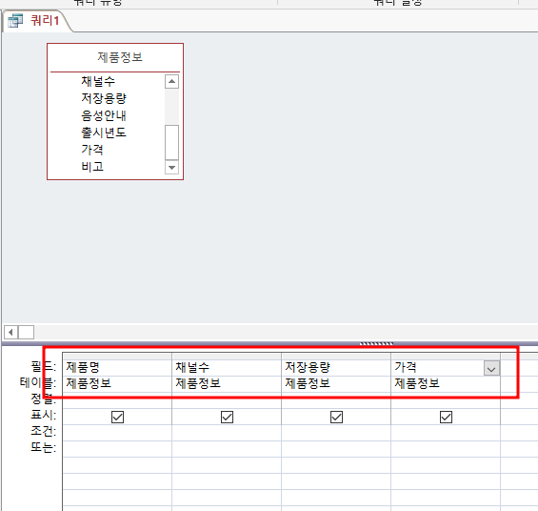Click the pane splitter grip handle
This screenshot has width=538, height=511.
376,343
